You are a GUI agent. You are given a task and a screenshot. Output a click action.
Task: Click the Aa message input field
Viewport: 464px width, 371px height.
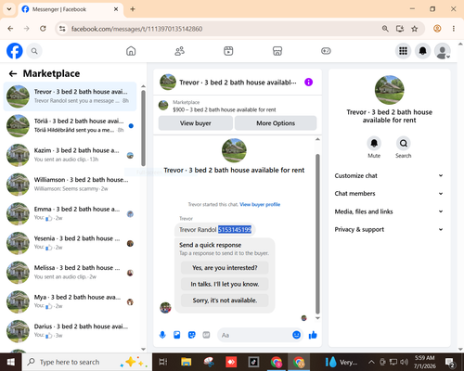click(254, 335)
